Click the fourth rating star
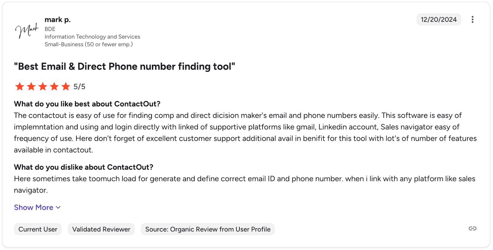 click(54, 87)
